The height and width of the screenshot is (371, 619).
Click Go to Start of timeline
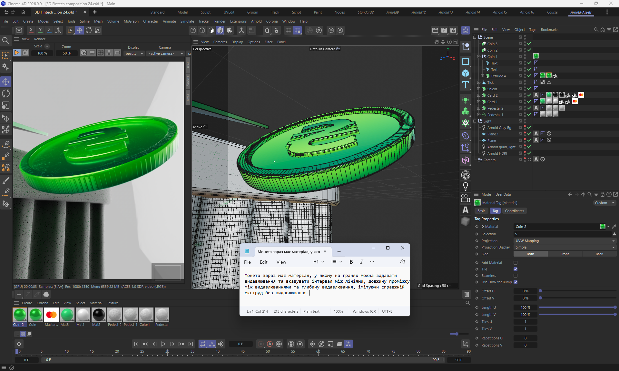pos(136,344)
